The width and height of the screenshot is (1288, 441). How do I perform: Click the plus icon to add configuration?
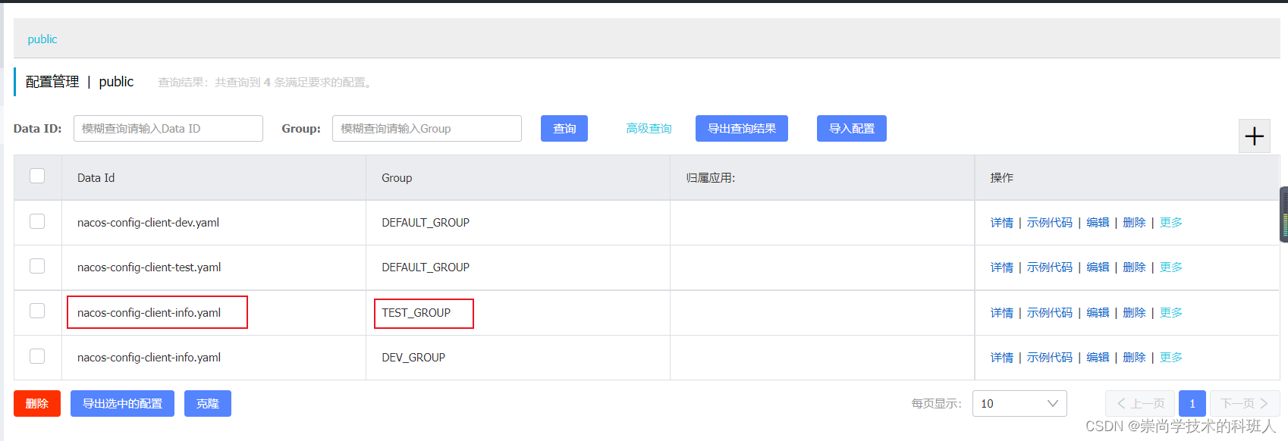[x=1254, y=136]
